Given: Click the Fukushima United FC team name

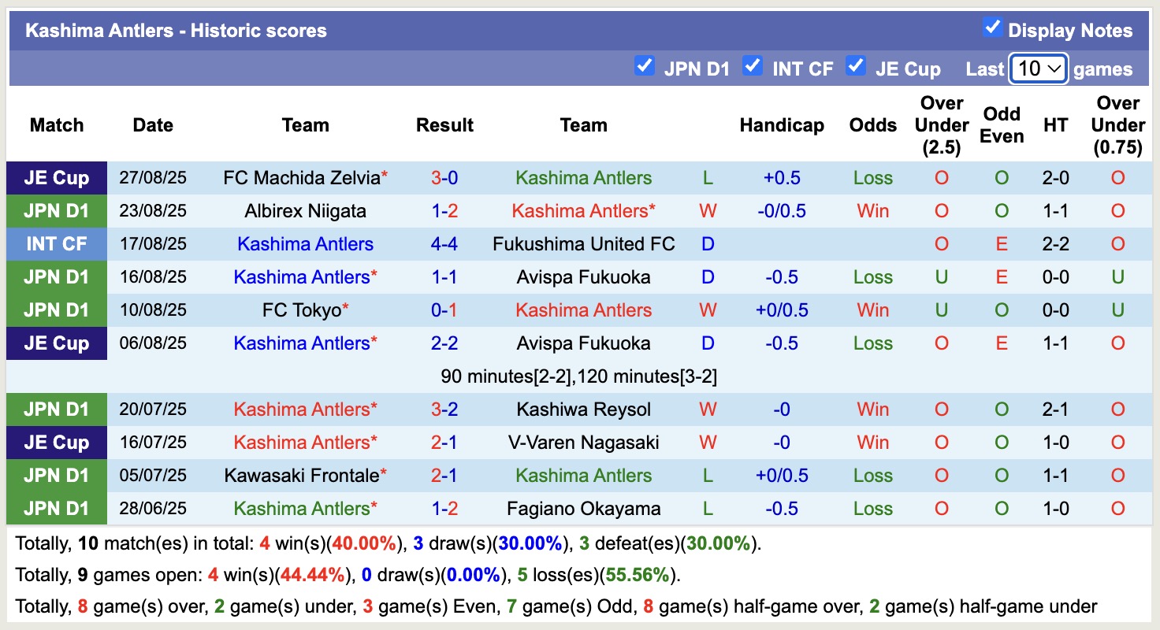Looking at the screenshot, I should (583, 244).
